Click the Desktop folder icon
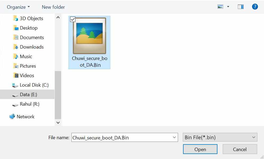264x159 pixels. pos(16,28)
